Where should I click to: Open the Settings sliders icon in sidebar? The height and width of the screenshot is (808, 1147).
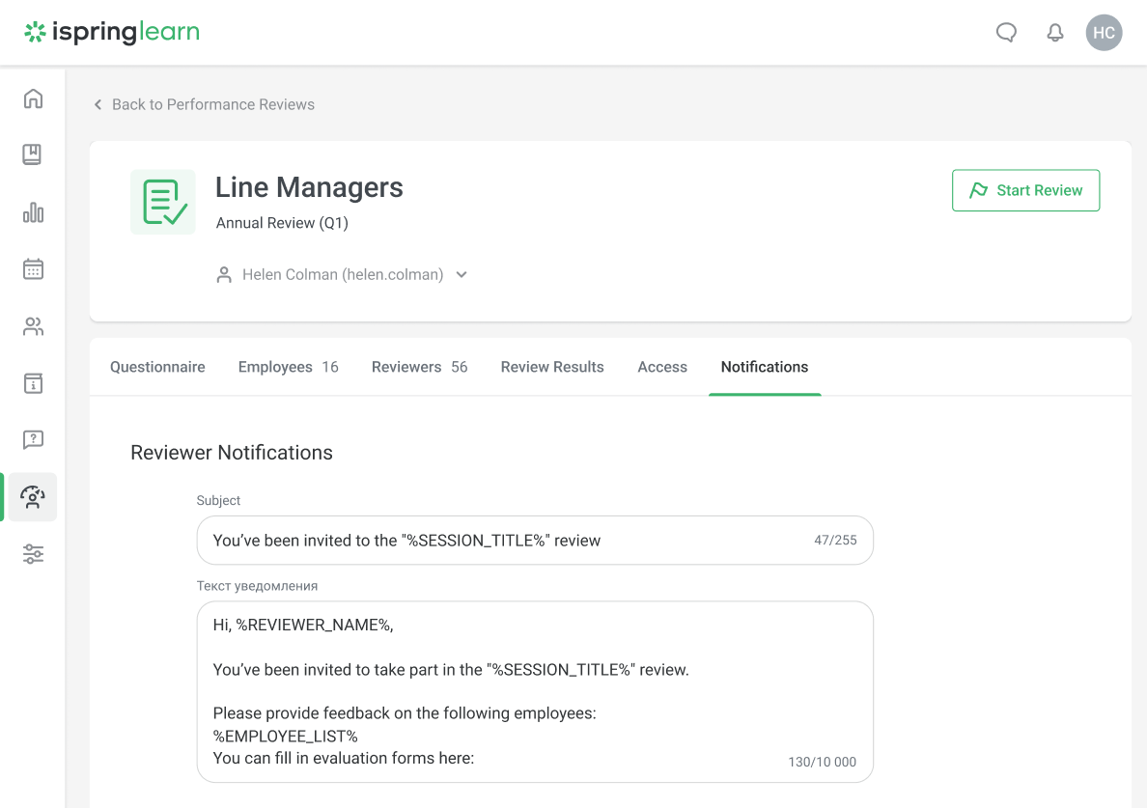coord(33,554)
